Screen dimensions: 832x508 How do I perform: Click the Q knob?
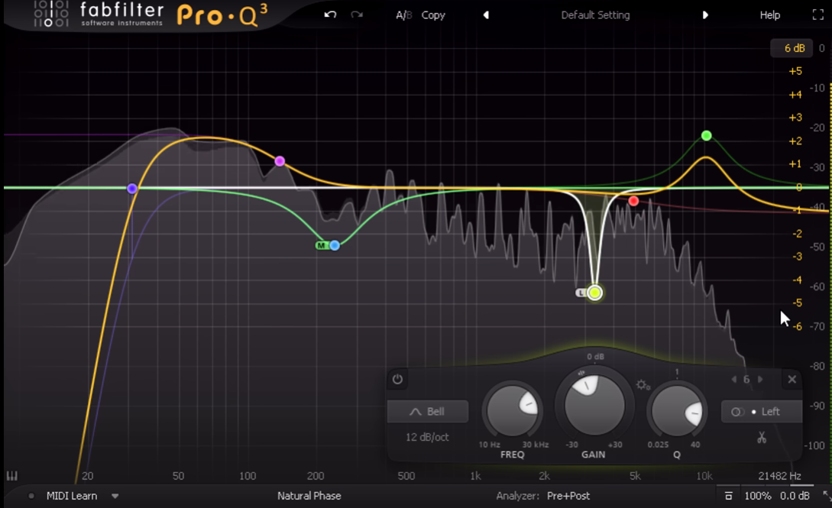coord(677,411)
